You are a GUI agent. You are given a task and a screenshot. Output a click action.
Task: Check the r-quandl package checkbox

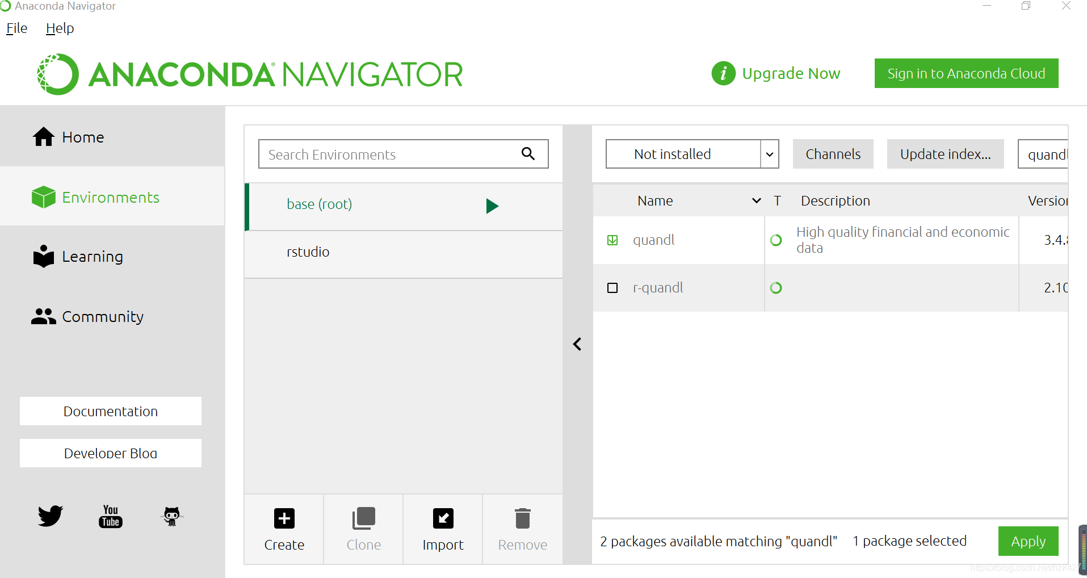click(612, 288)
